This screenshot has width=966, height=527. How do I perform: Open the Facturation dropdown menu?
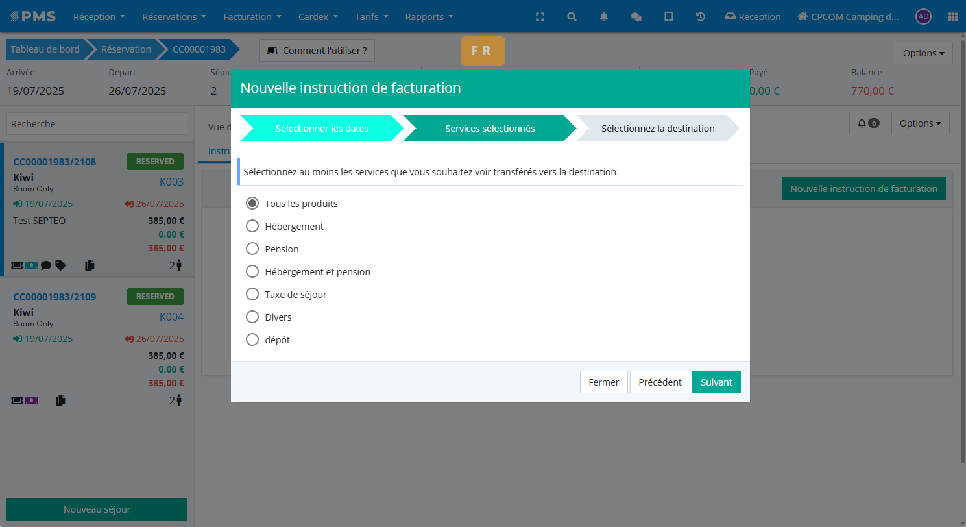point(252,17)
